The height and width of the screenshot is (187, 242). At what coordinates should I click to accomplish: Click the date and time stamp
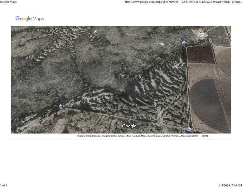pyautogui.click(x=230, y=185)
